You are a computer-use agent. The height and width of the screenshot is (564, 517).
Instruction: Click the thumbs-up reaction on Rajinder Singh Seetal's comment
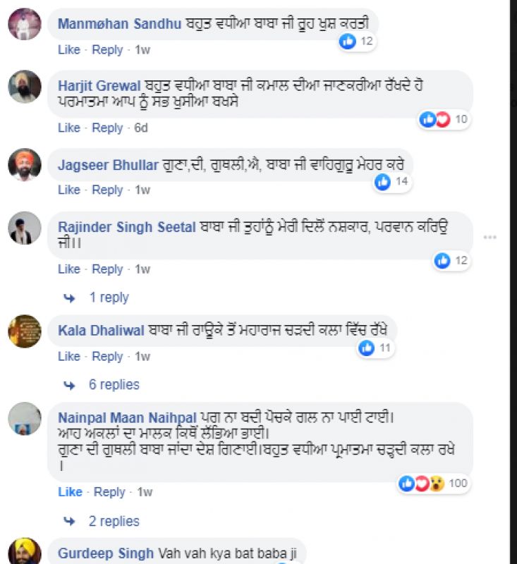coord(442,260)
